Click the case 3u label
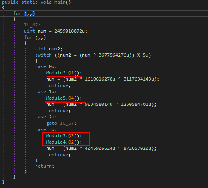The width and height of the screenshot is (208, 188). click(x=46, y=129)
